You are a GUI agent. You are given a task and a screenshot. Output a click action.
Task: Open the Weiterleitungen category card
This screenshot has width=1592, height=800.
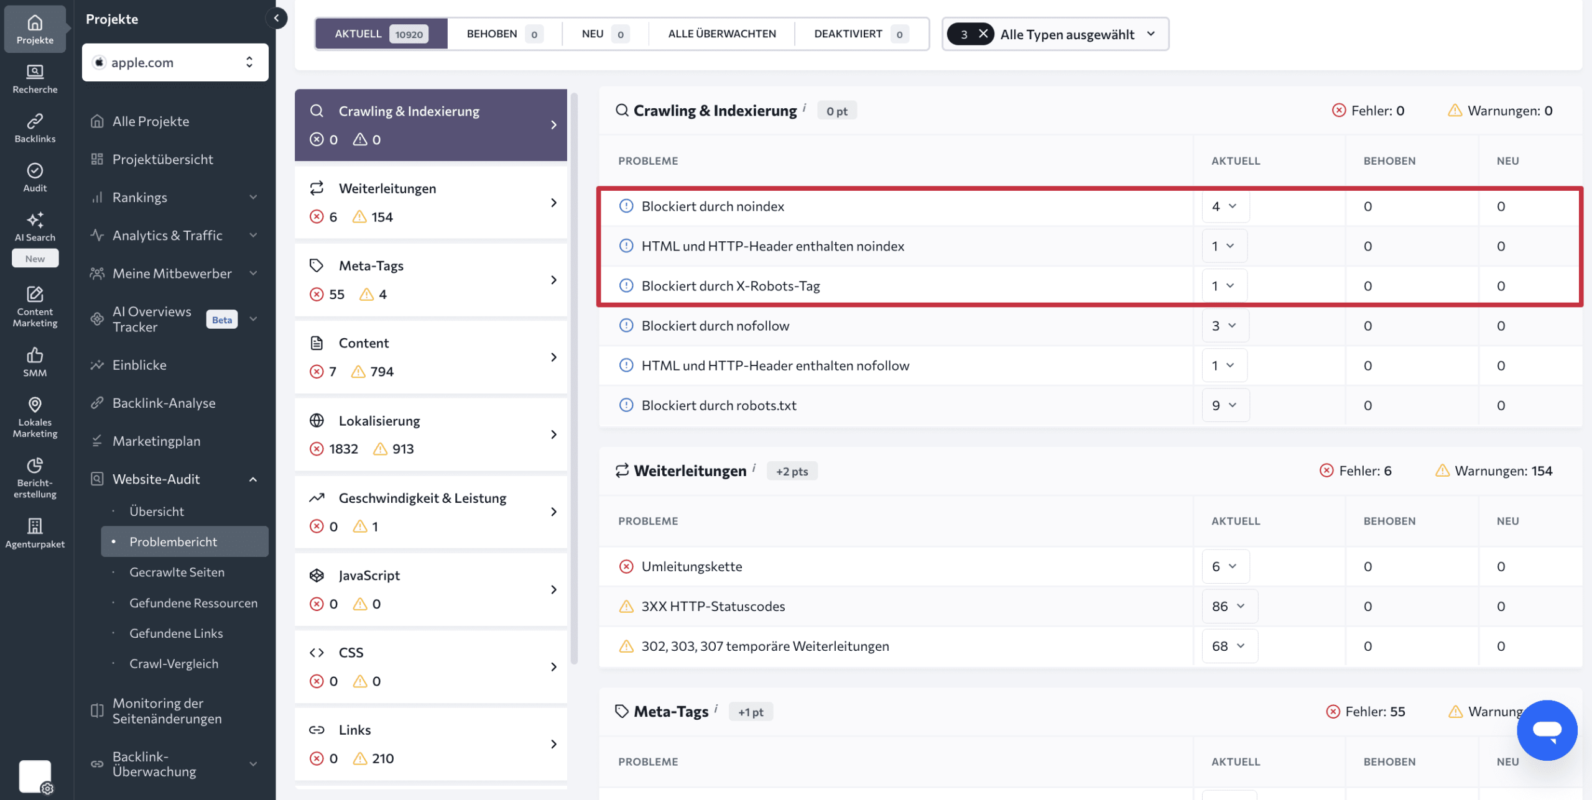[x=431, y=203]
